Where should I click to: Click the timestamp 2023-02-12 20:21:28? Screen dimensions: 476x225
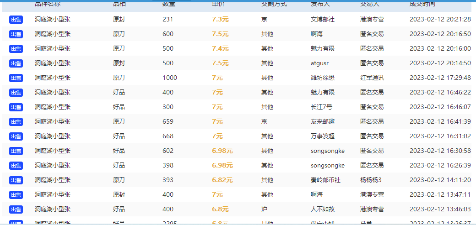pyautogui.click(x=440, y=19)
